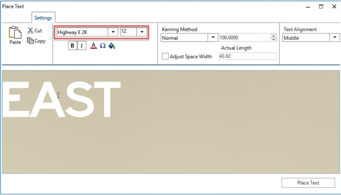Open the font color tool
This screenshot has height=195, width=341.
click(x=93, y=45)
